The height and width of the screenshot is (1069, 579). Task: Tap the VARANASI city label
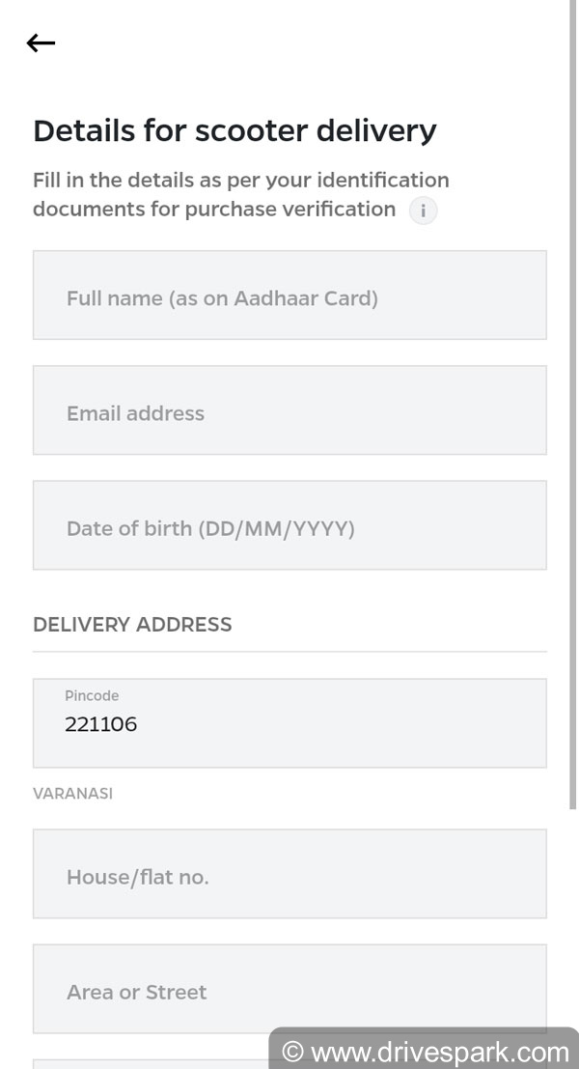click(72, 794)
